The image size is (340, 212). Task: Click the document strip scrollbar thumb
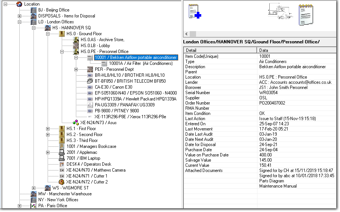point(193,34)
